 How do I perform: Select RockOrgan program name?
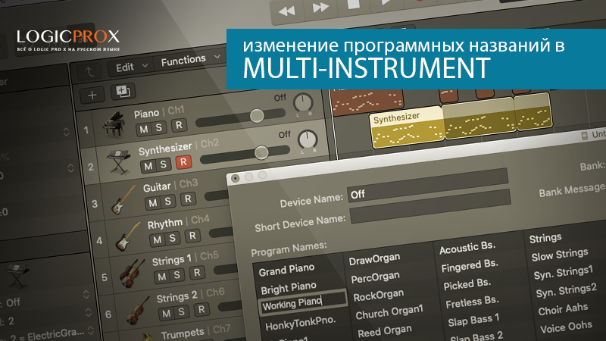pos(378,295)
